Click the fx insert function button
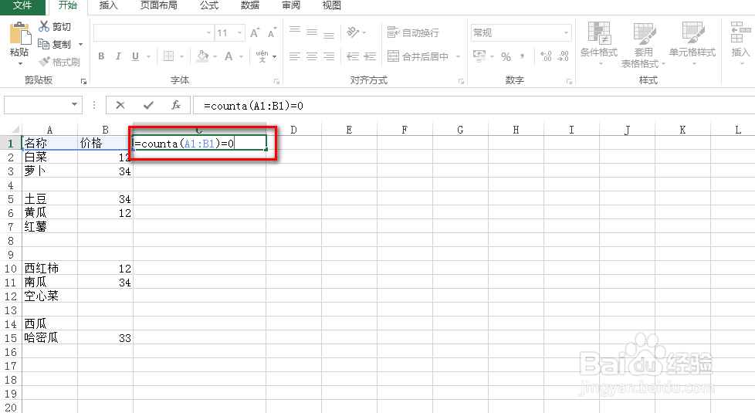755x413 pixels. tap(176, 105)
